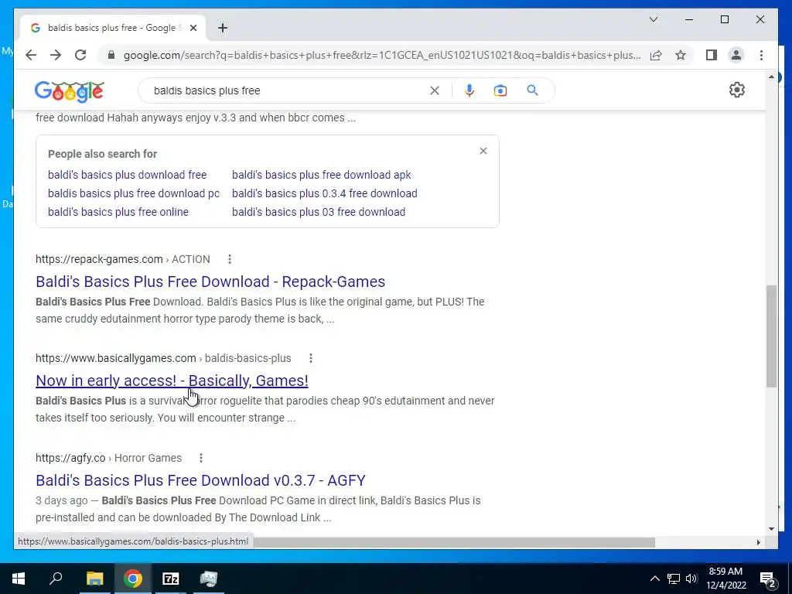Open suggestion baldi's basics plus 03 free download
792x594 pixels.
[319, 212]
